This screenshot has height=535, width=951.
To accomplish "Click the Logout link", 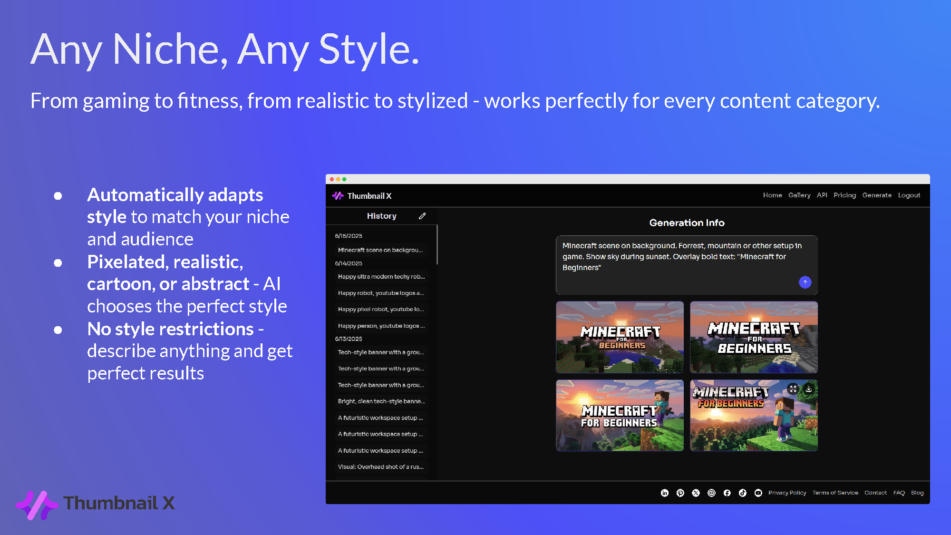I will pyautogui.click(x=909, y=195).
